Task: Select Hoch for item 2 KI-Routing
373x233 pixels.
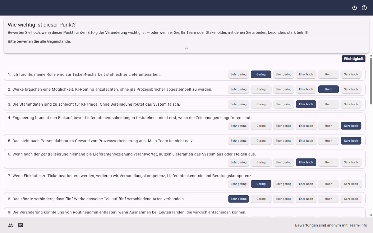Action: point(329,89)
